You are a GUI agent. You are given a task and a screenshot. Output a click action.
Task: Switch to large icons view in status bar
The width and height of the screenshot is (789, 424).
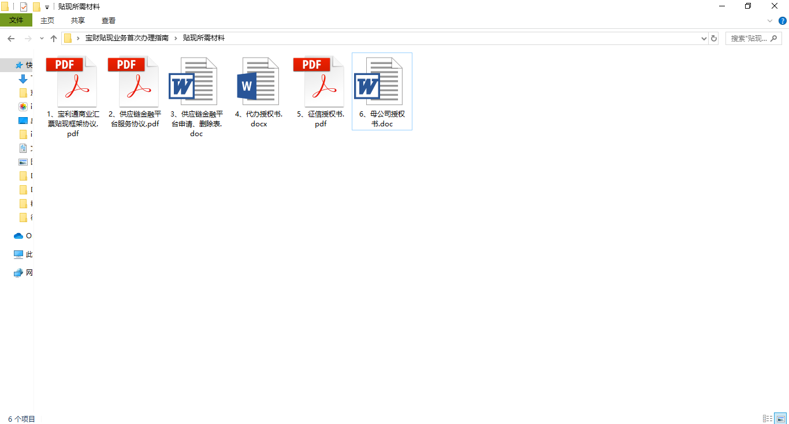point(780,419)
